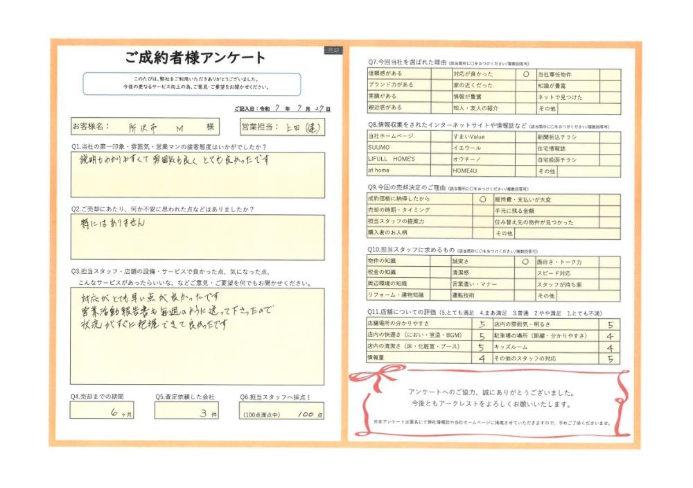Select the circled 成約価格に納得したから box
The image size is (693, 488).
pos(482,199)
